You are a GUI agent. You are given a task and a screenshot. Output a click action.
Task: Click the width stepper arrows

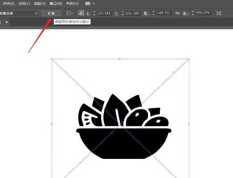pos(154,13)
